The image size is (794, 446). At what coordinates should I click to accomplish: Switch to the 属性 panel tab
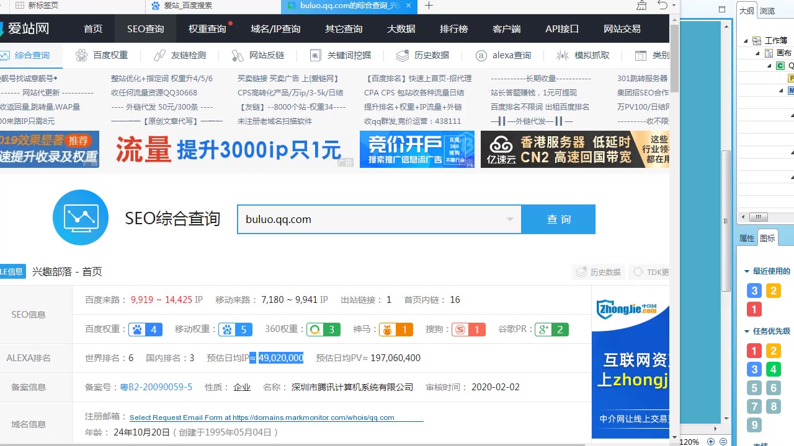[747, 238]
